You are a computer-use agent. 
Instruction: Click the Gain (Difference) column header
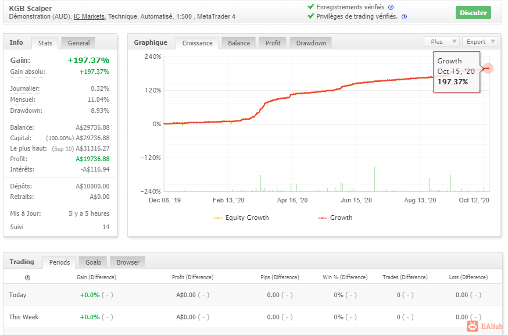(96, 277)
